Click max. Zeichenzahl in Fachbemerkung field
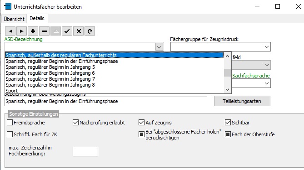 coord(85,151)
